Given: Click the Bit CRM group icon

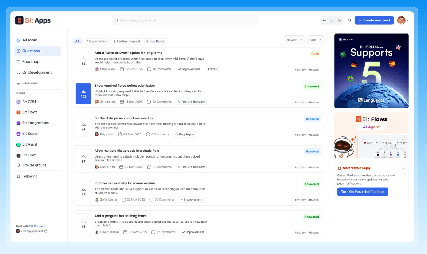Looking at the screenshot, I should tap(19, 102).
